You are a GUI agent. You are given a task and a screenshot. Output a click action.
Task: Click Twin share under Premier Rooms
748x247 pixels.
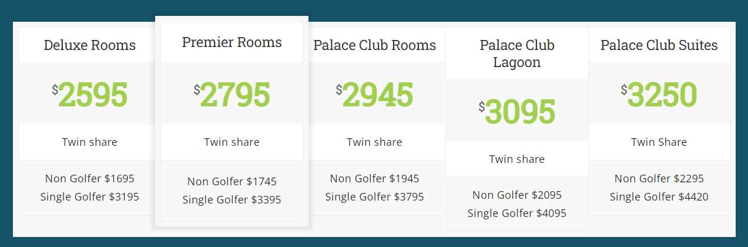coord(232,142)
